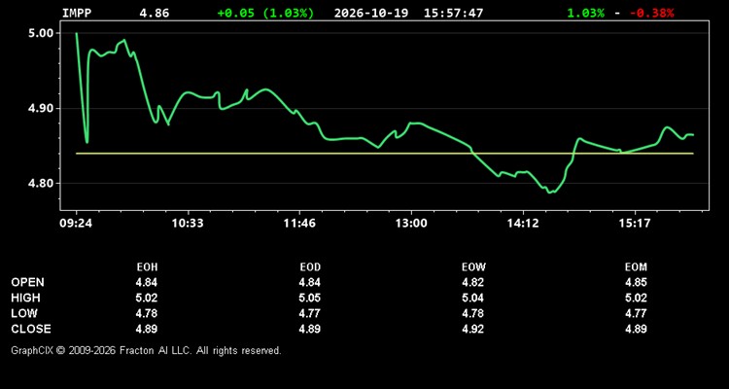
Task: Select the 15:17 time axis label
Action: click(635, 224)
